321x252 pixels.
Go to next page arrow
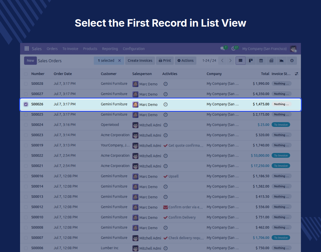click(x=230, y=60)
